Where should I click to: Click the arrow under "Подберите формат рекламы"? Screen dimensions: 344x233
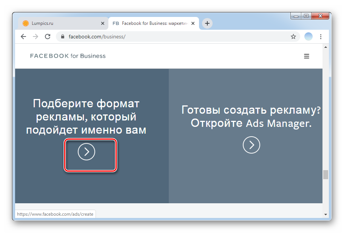click(x=86, y=152)
